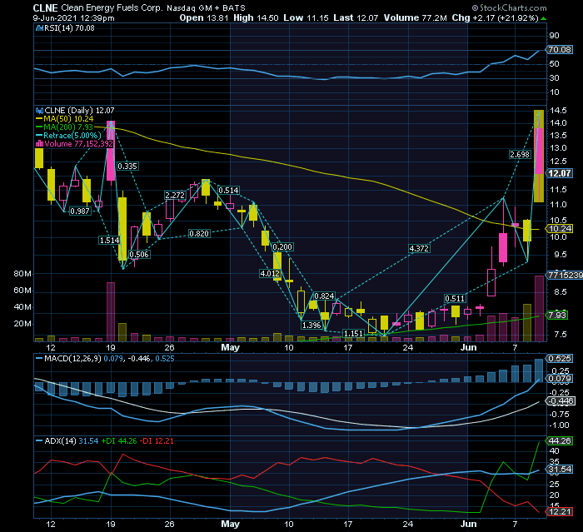Screen dimensions: 583x532
Task: Click the +DI 44.26 legend value
Action: click(x=119, y=441)
